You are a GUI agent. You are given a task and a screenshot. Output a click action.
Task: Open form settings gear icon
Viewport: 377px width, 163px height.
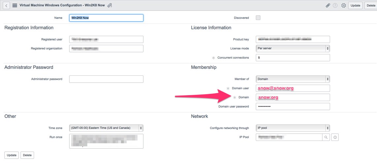343,6
